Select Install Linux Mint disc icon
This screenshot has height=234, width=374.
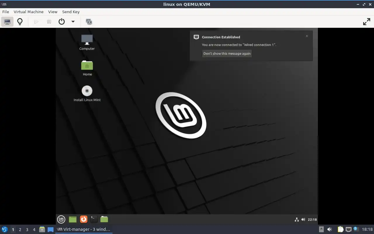[x=87, y=94]
